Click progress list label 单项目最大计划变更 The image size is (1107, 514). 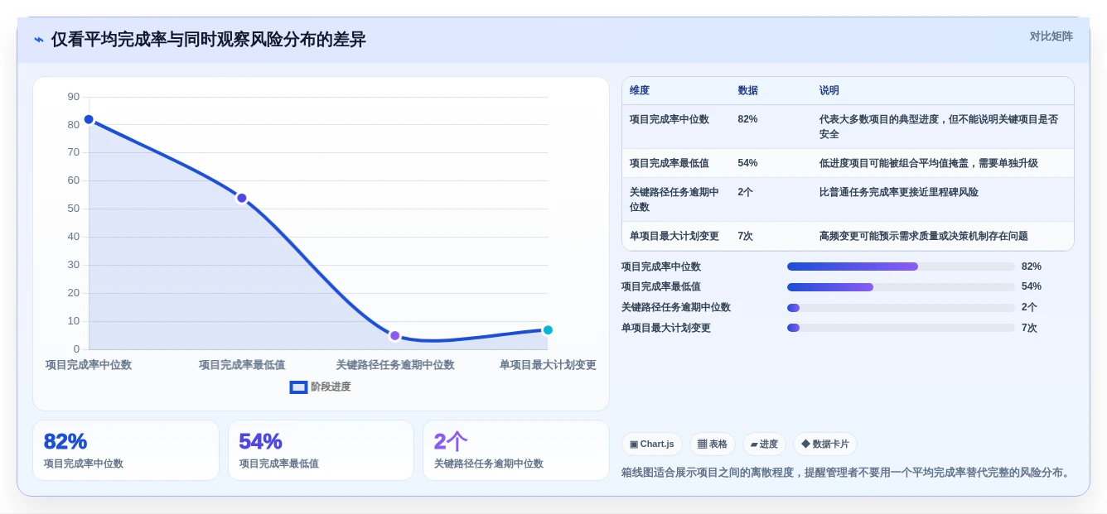666,328
